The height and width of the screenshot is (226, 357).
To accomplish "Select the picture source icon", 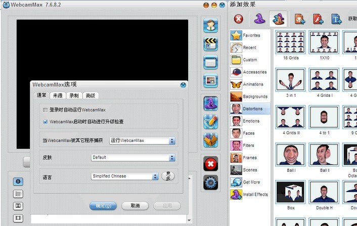I will click(210, 80).
